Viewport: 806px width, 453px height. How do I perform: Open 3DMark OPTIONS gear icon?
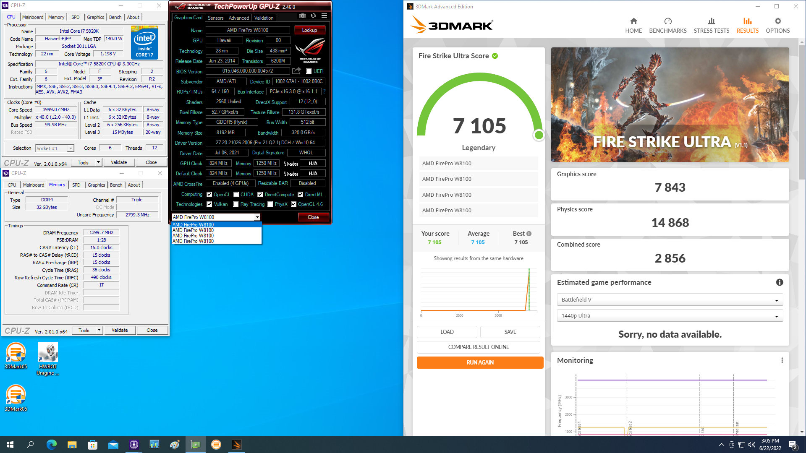(x=778, y=21)
